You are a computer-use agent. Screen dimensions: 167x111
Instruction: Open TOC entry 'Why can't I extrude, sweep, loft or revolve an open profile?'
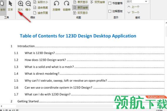coord(89,81)
